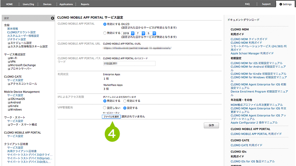This screenshot has height=166, width=296.
Task: Expand the Microsoft Exchange node
Action: 9,65
